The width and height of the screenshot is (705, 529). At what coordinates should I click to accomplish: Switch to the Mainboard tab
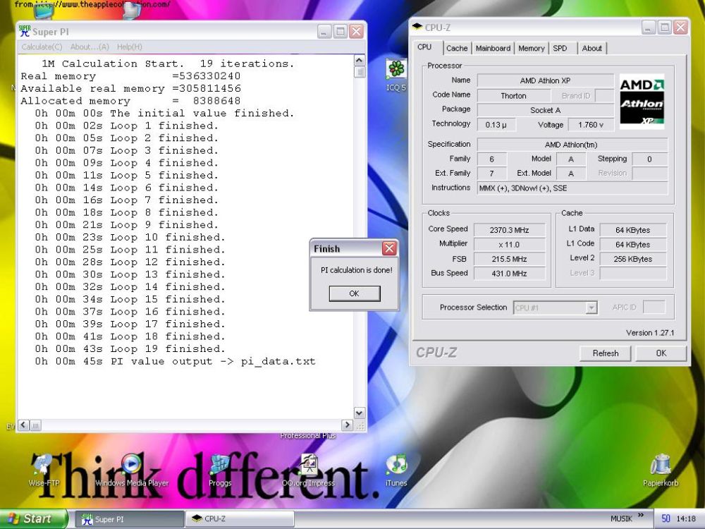click(x=493, y=48)
